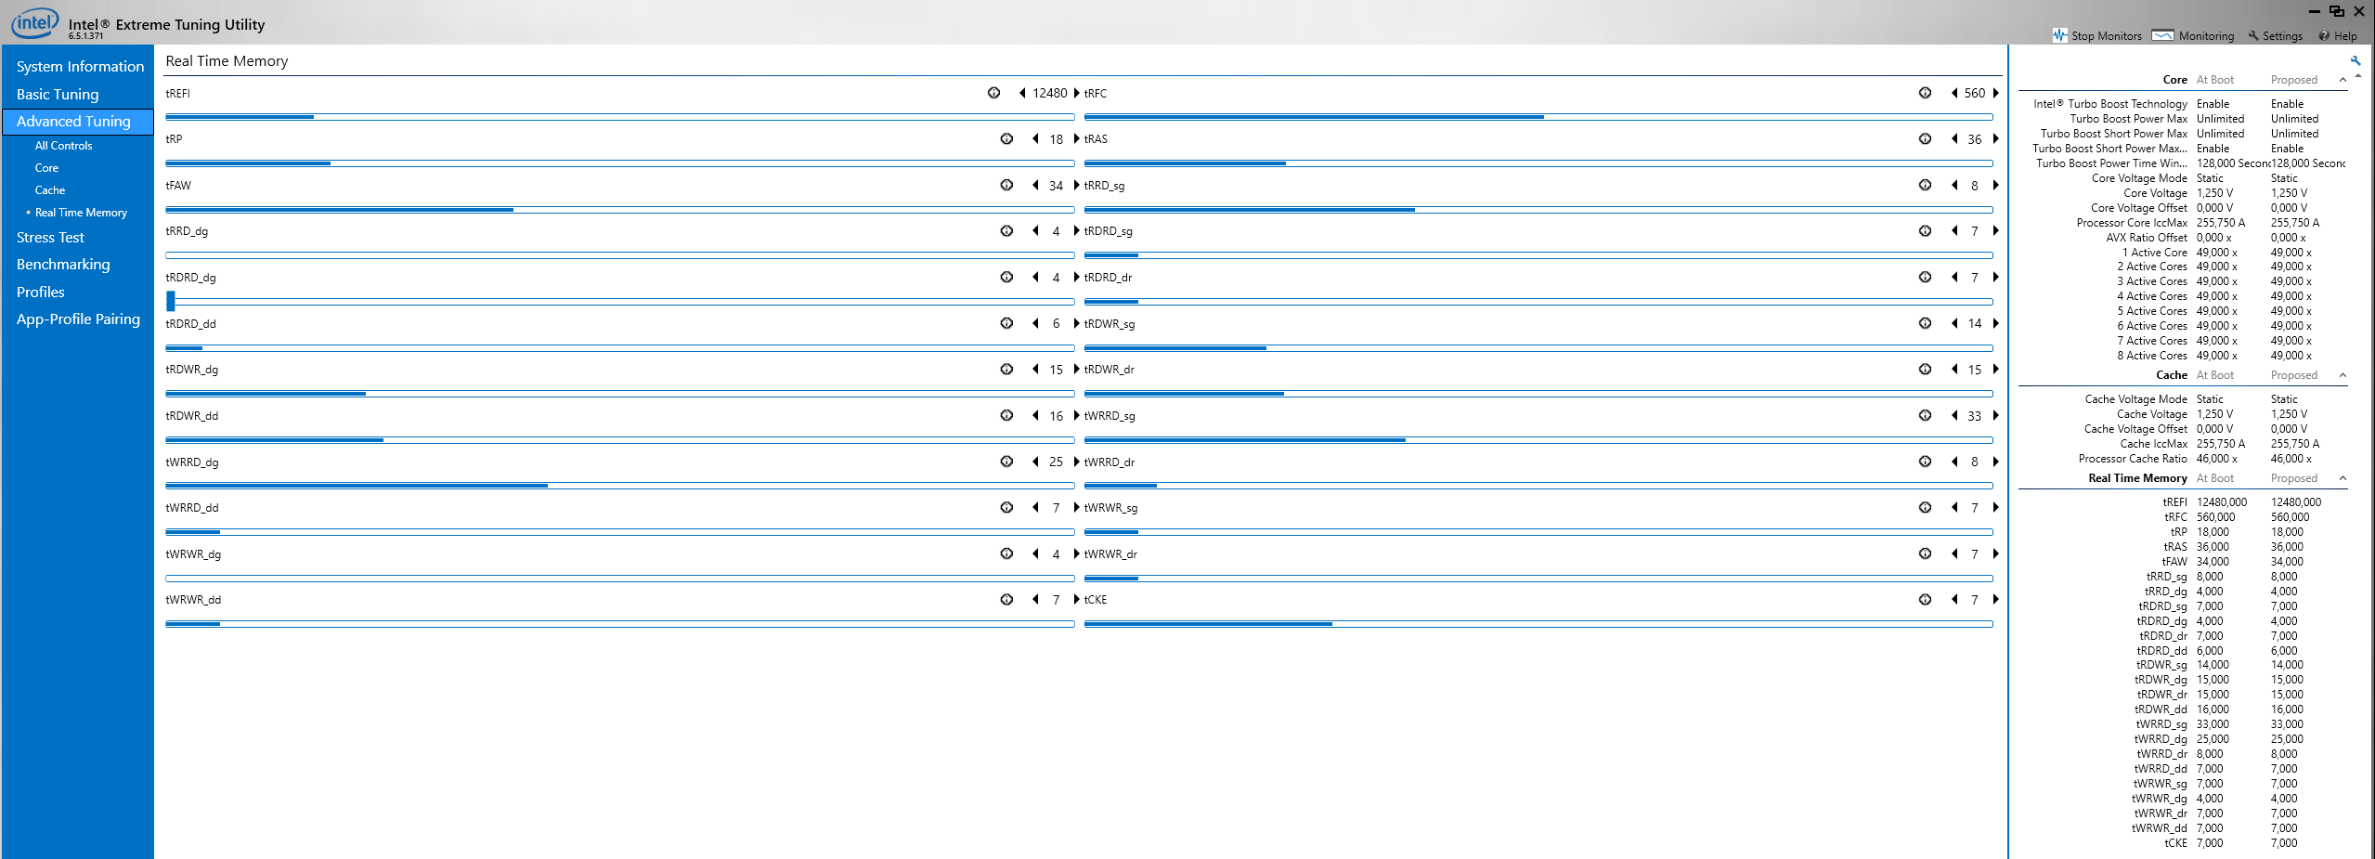This screenshot has width=2375, height=859.
Task: Click the tRRD_dg info icon
Action: pyautogui.click(x=1006, y=230)
